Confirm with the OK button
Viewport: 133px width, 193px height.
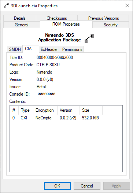pos(57,186)
